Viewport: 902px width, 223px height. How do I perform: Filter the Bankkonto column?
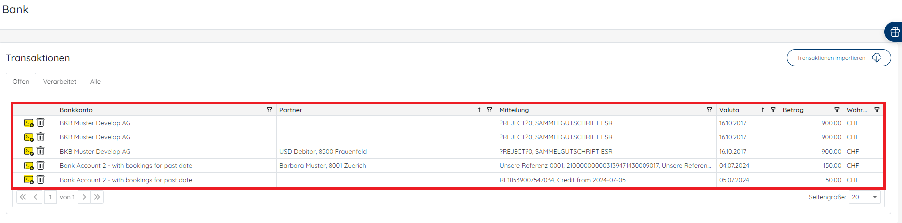[x=269, y=110]
